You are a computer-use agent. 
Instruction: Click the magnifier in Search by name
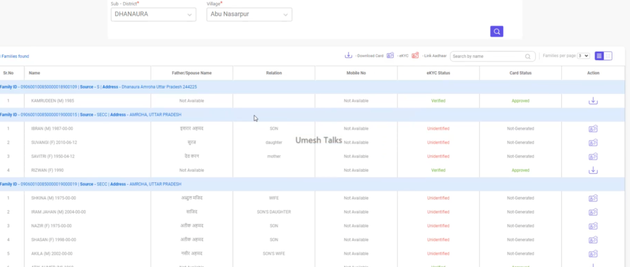[527, 56]
